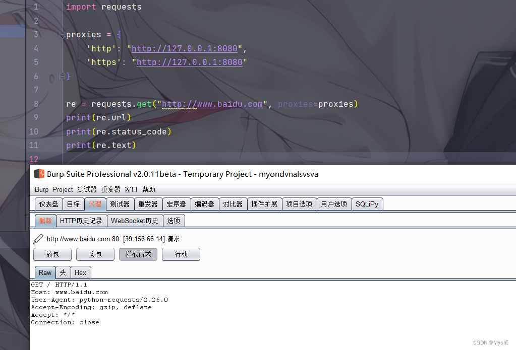
Task: Click the 'GET / HTTP/1.1' request line
Action: 59,285
